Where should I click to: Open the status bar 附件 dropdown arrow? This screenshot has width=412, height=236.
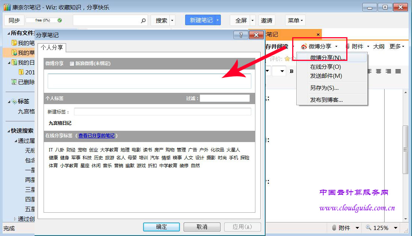pos(357,228)
